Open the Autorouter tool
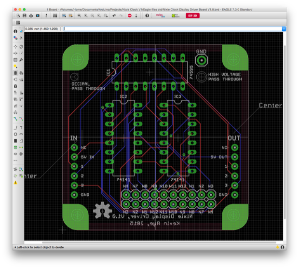299x268 pixels. coord(21,169)
